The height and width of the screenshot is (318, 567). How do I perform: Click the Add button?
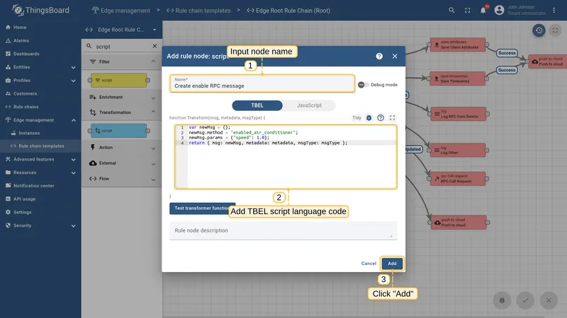coord(392,264)
